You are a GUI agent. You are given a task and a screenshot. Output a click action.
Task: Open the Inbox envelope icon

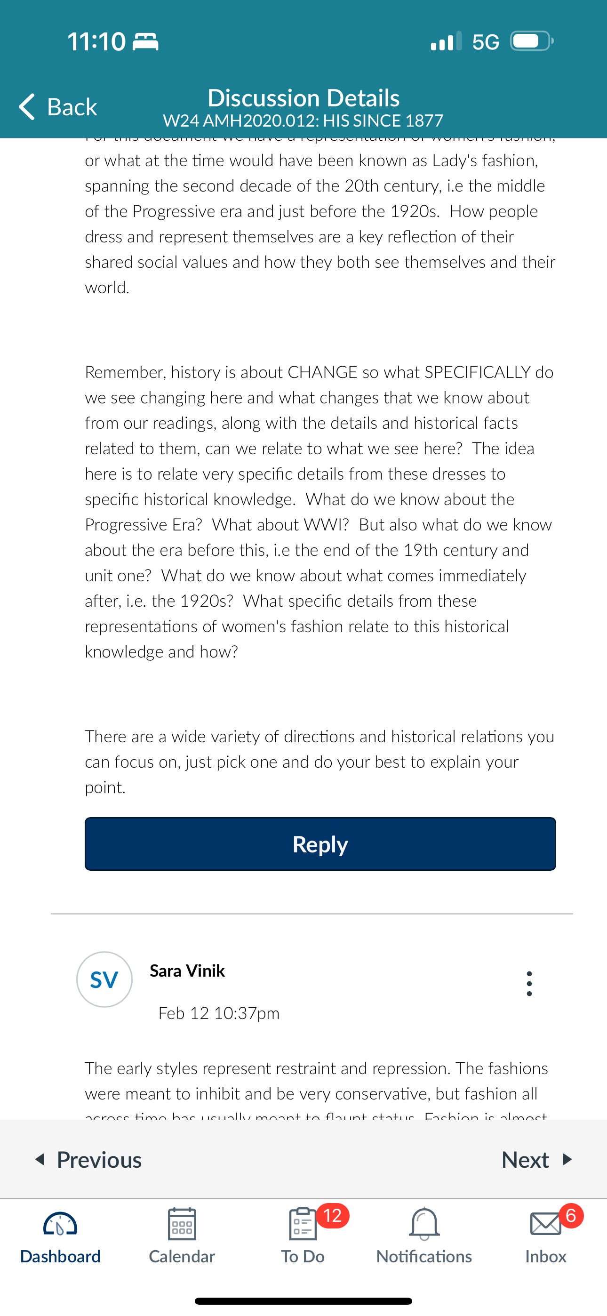tap(546, 1224)
